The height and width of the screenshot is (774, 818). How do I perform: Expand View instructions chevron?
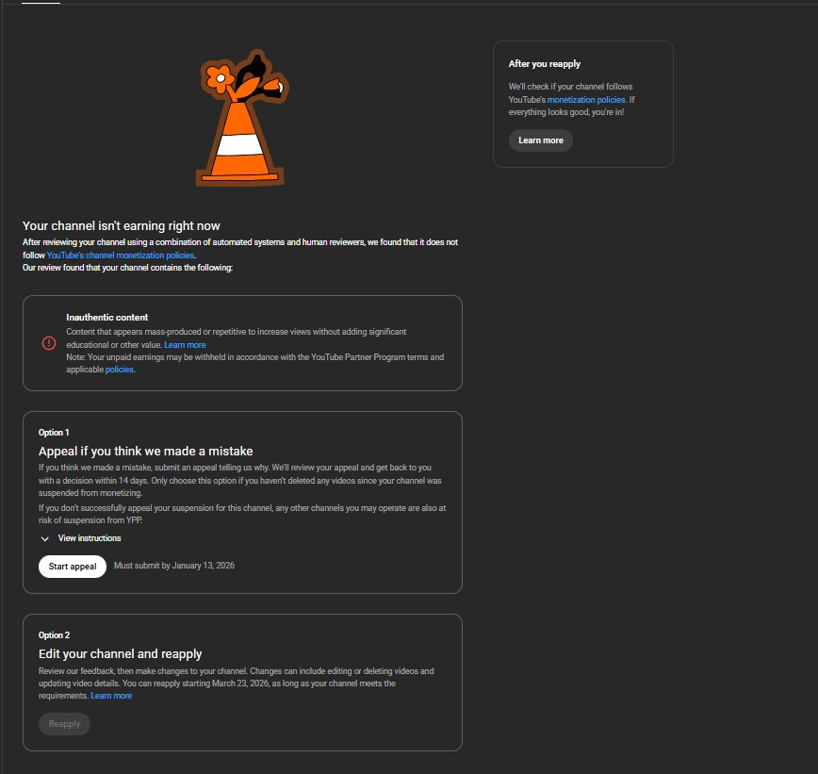[45, 538]
